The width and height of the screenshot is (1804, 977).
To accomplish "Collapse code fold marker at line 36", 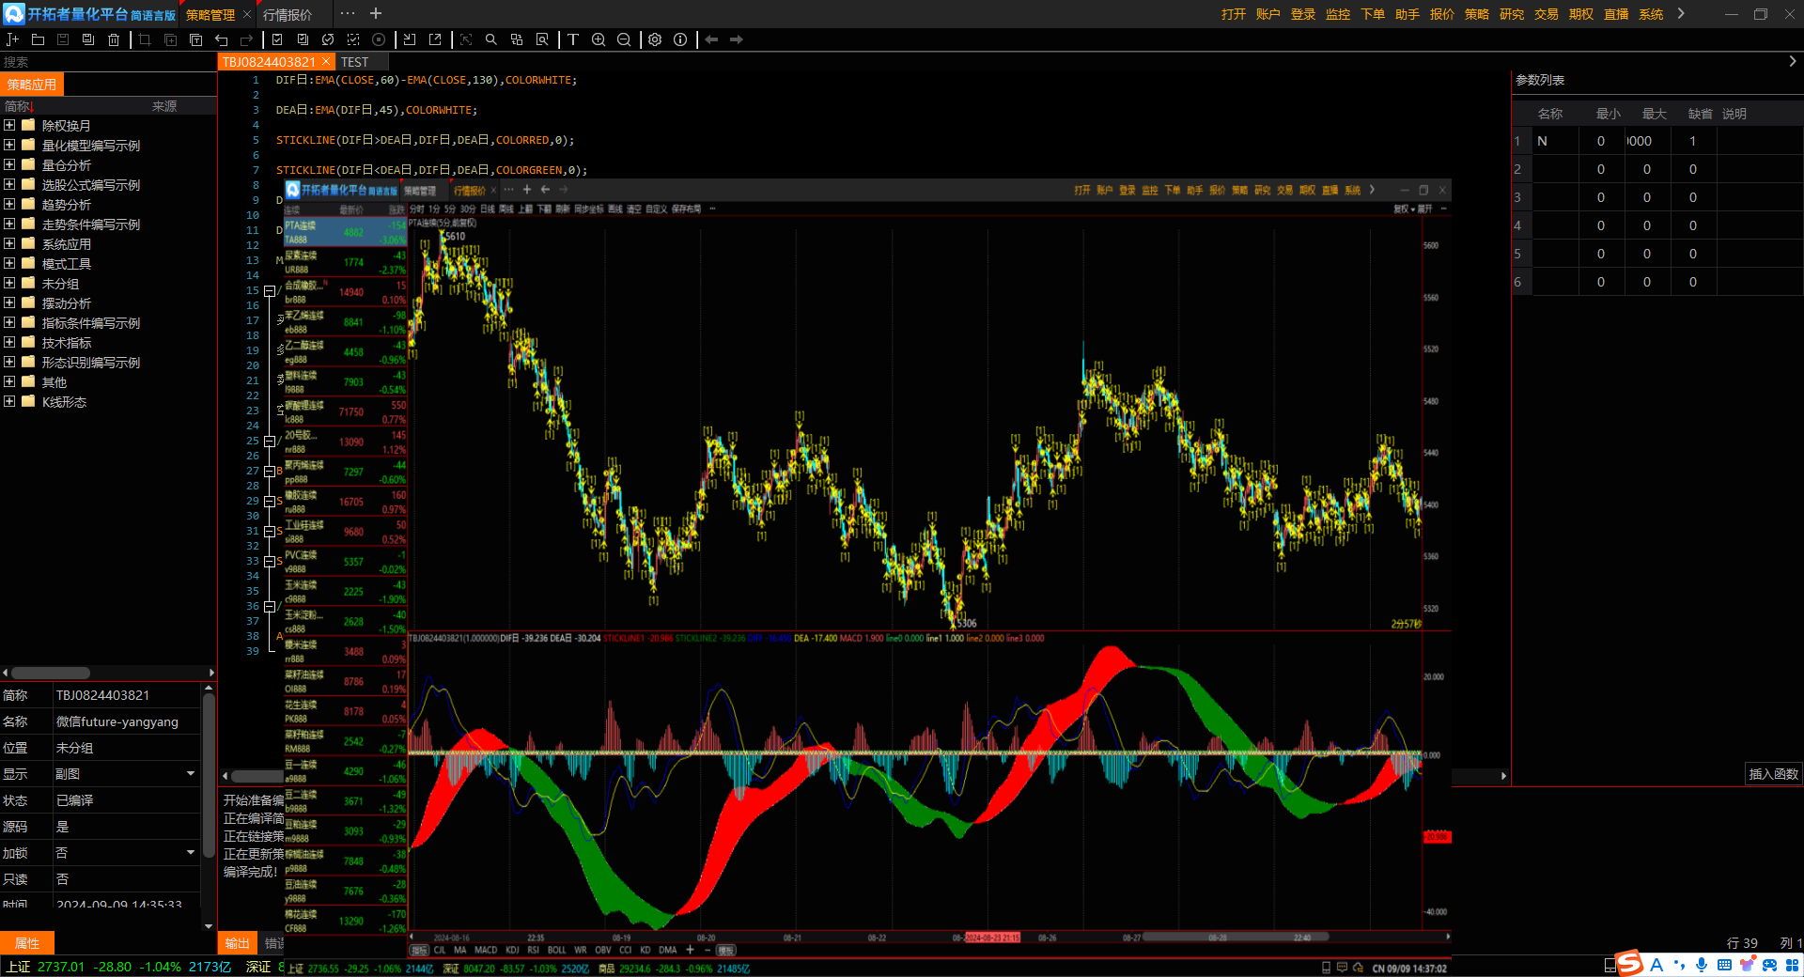I will point(270,607).
